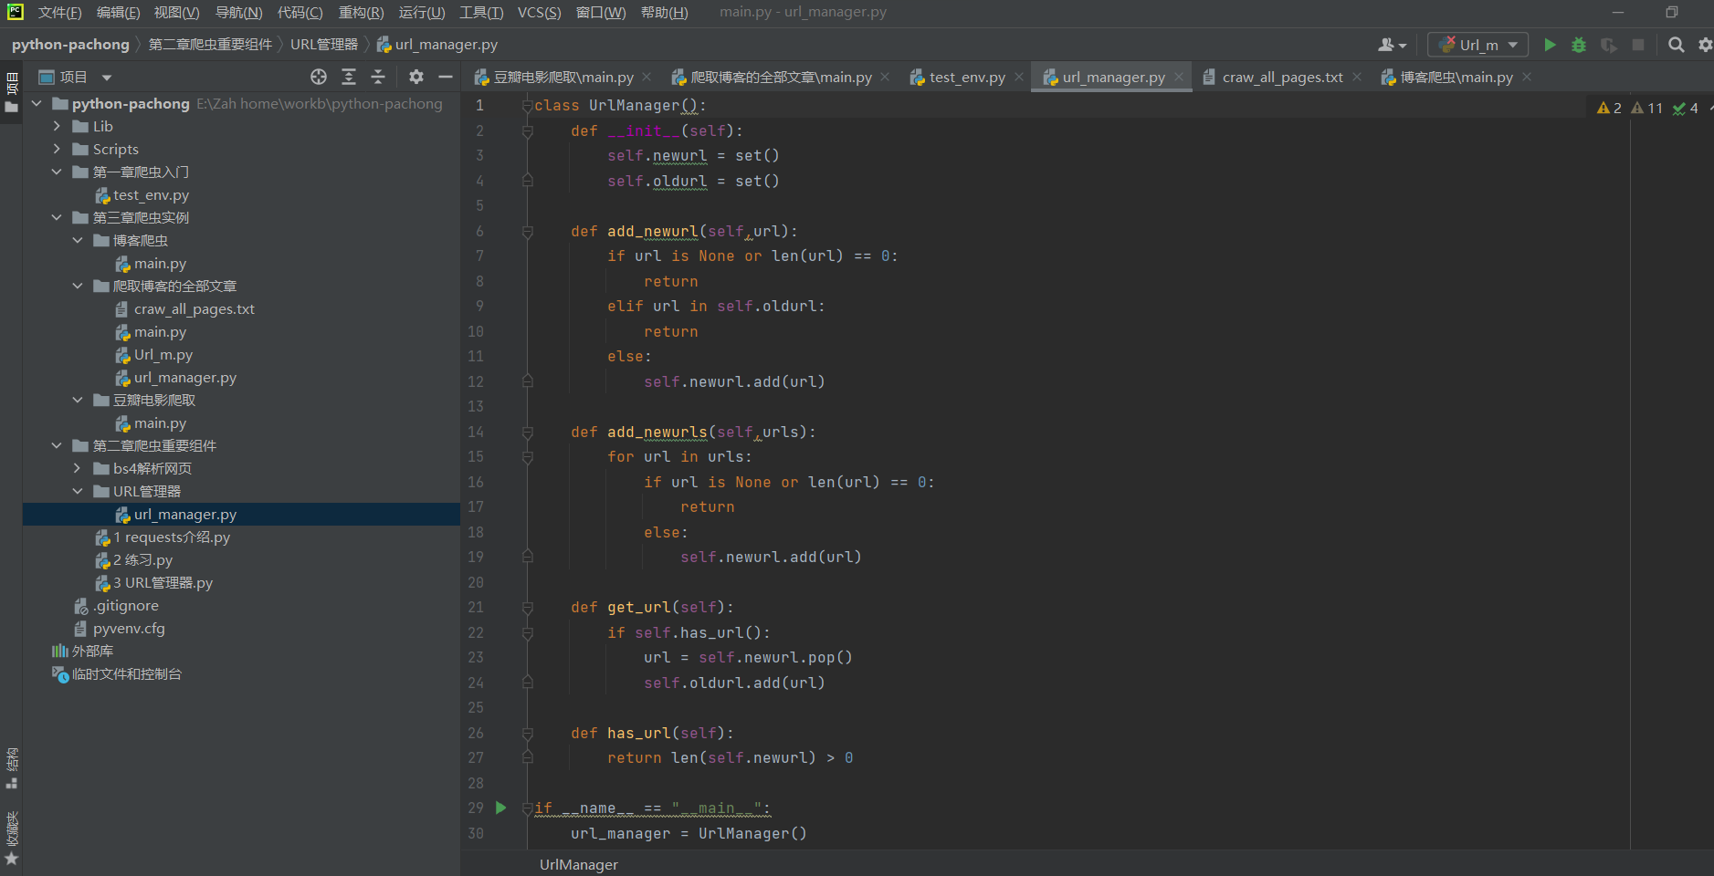
Task: Open IDE settings gear in top toolbar
Action: click(1705, 45)
